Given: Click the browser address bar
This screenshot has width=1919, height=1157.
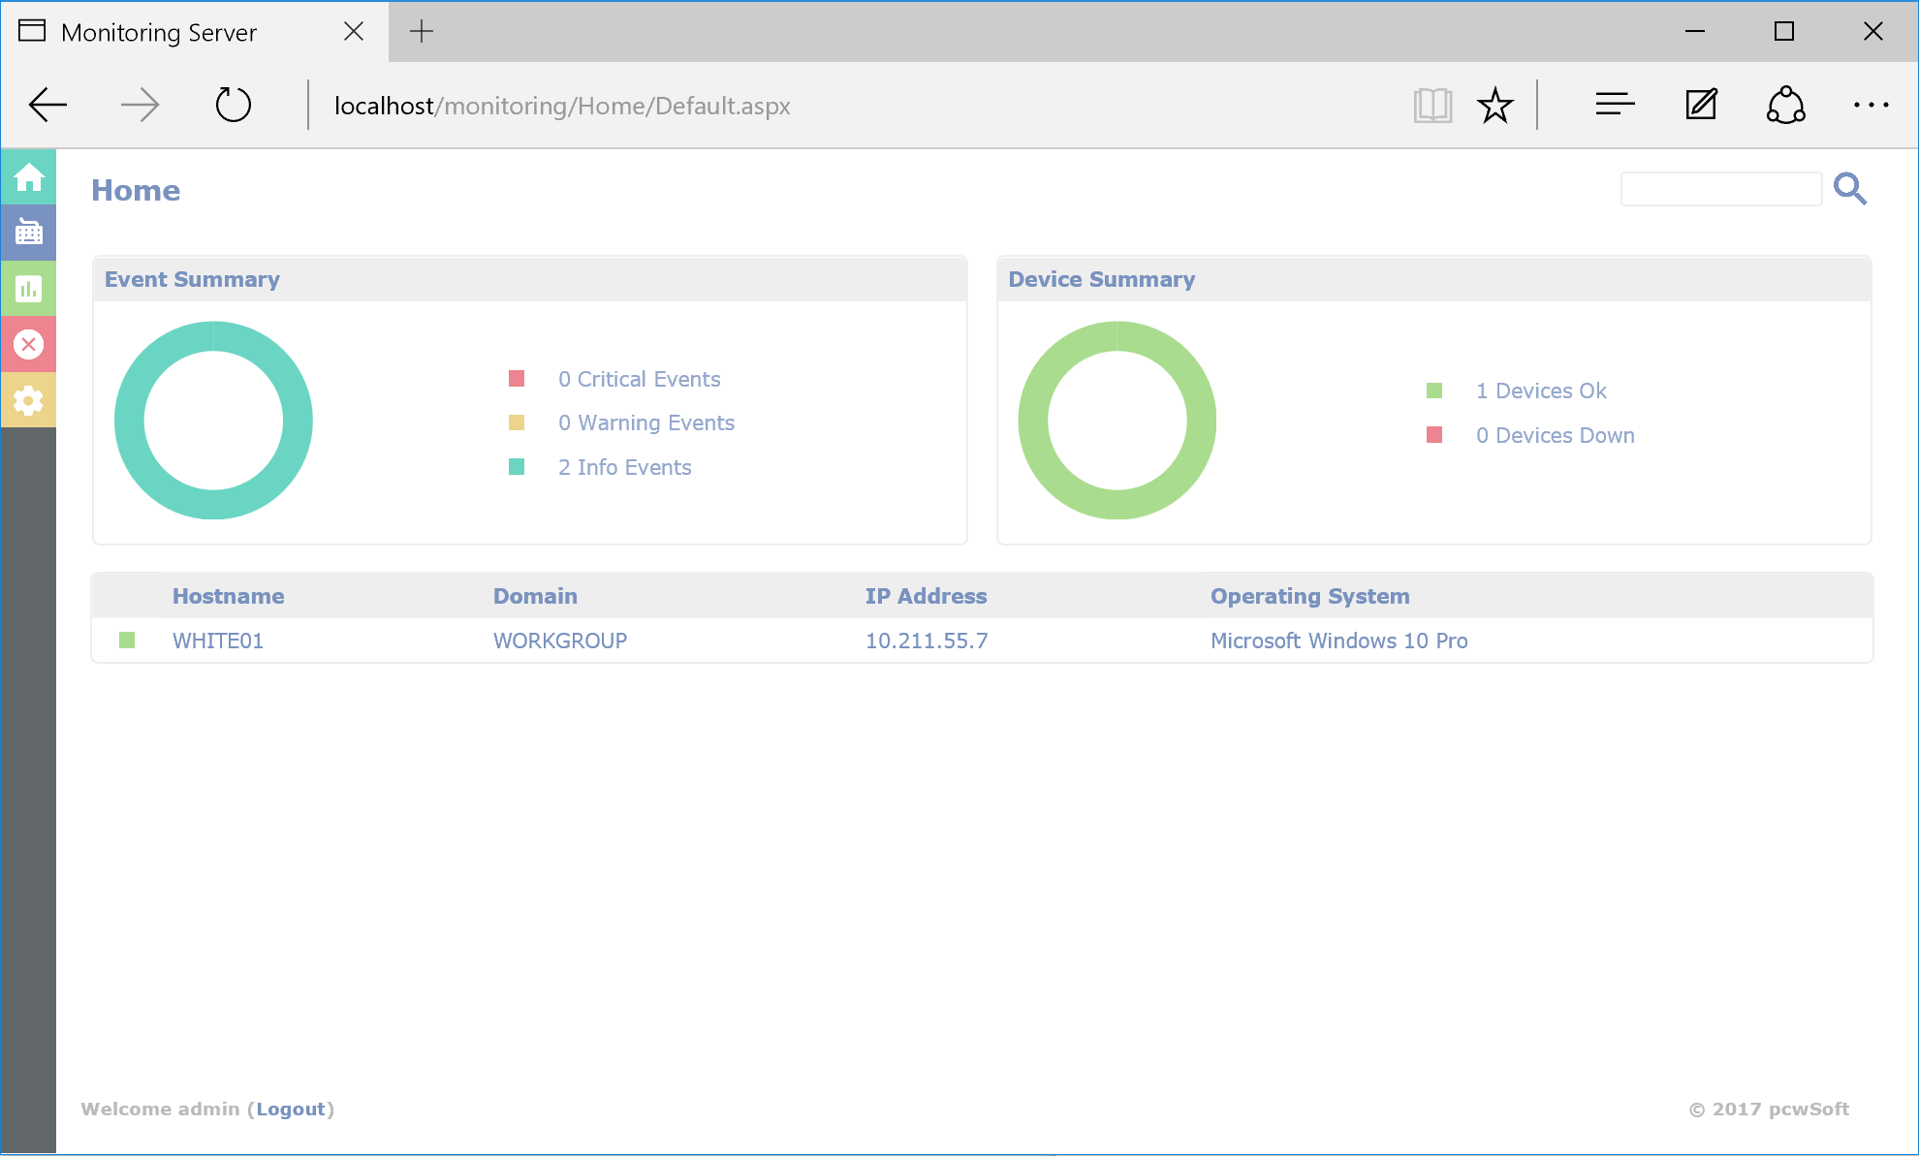Looking at the screenshot, I should pyautogui.click(x=562, y=106).
